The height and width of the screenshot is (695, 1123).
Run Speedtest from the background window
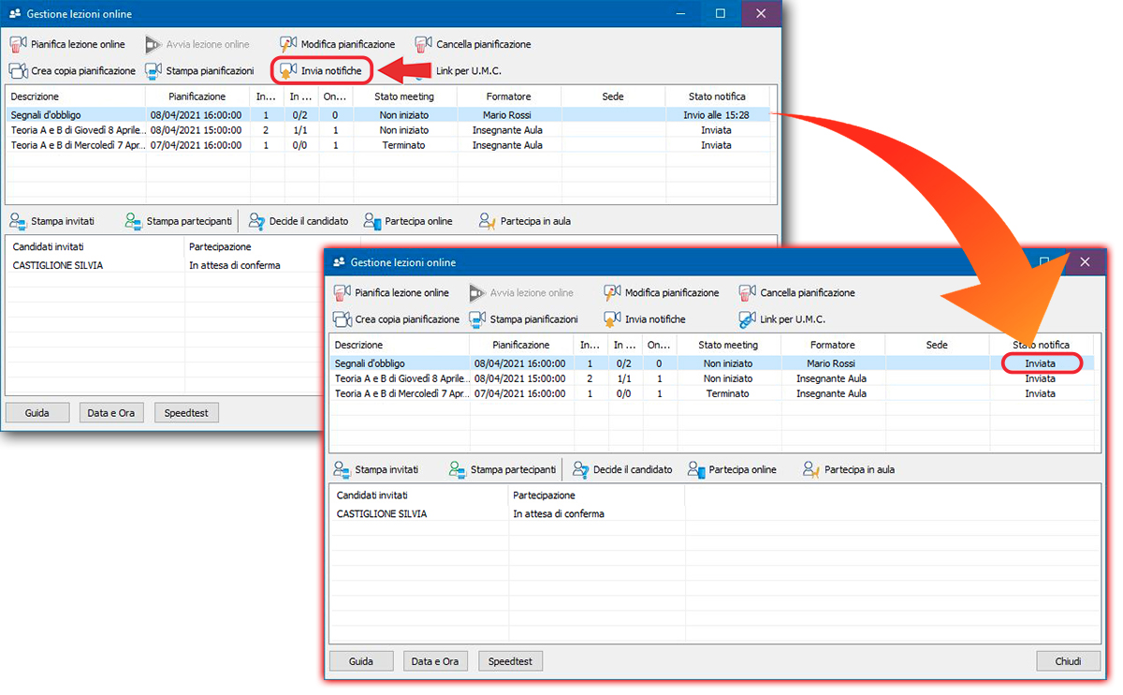185,413
